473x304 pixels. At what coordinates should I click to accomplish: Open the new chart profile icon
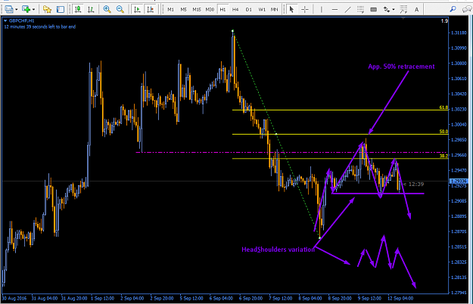coord(9,9)
